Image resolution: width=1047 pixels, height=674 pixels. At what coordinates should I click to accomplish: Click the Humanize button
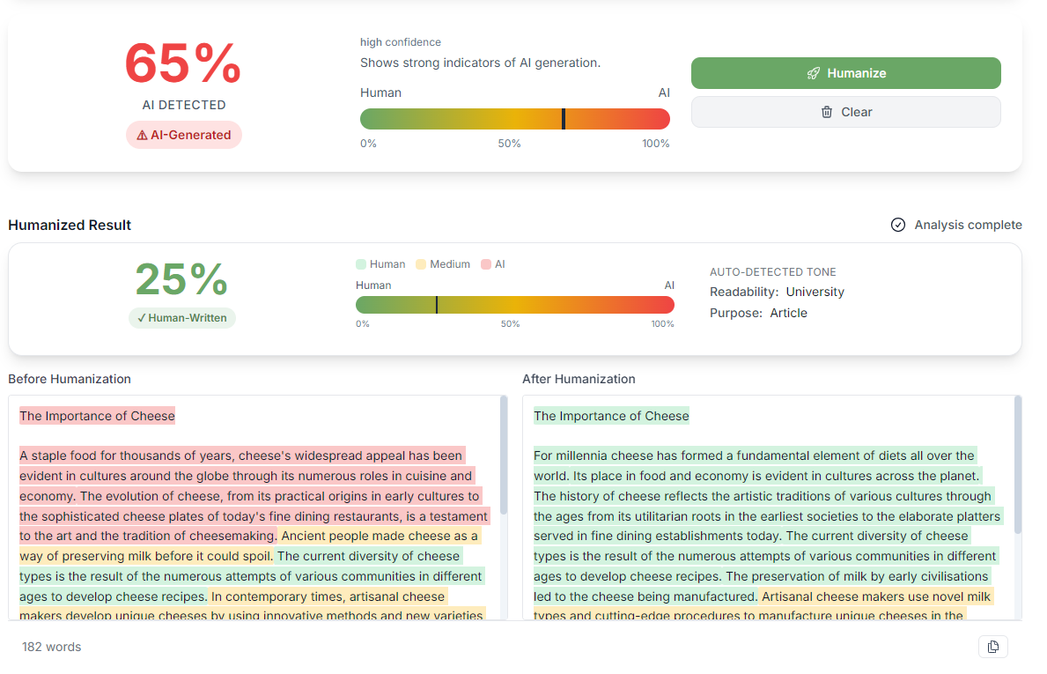tap(845, 73)
